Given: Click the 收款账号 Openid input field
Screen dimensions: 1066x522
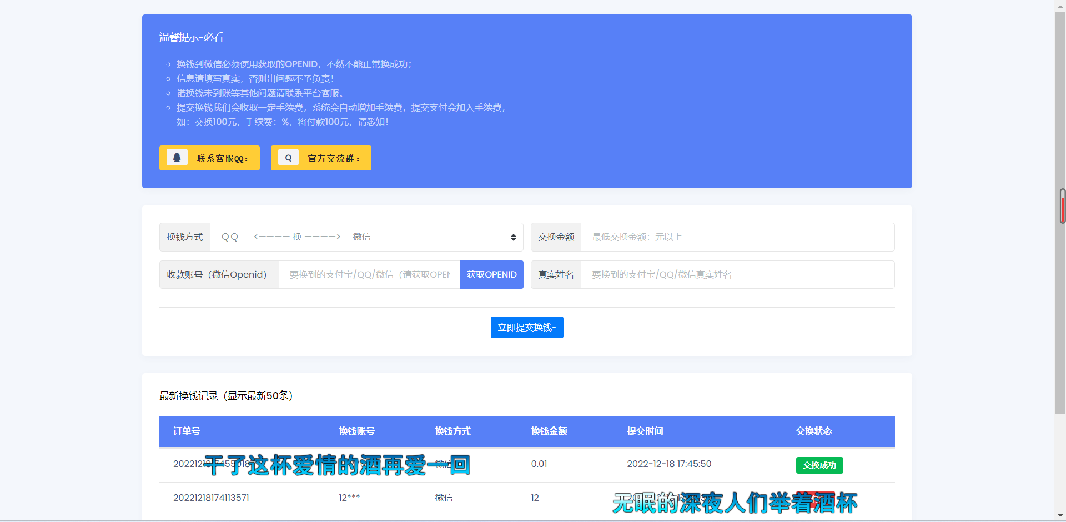Looking at the screenshot, I should (369, 274).
